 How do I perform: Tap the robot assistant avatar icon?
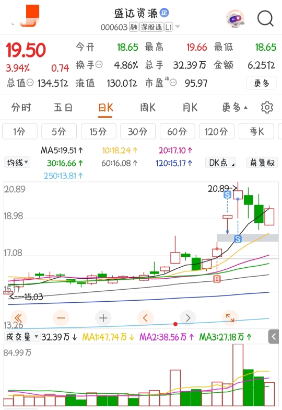tap(235, 19)
